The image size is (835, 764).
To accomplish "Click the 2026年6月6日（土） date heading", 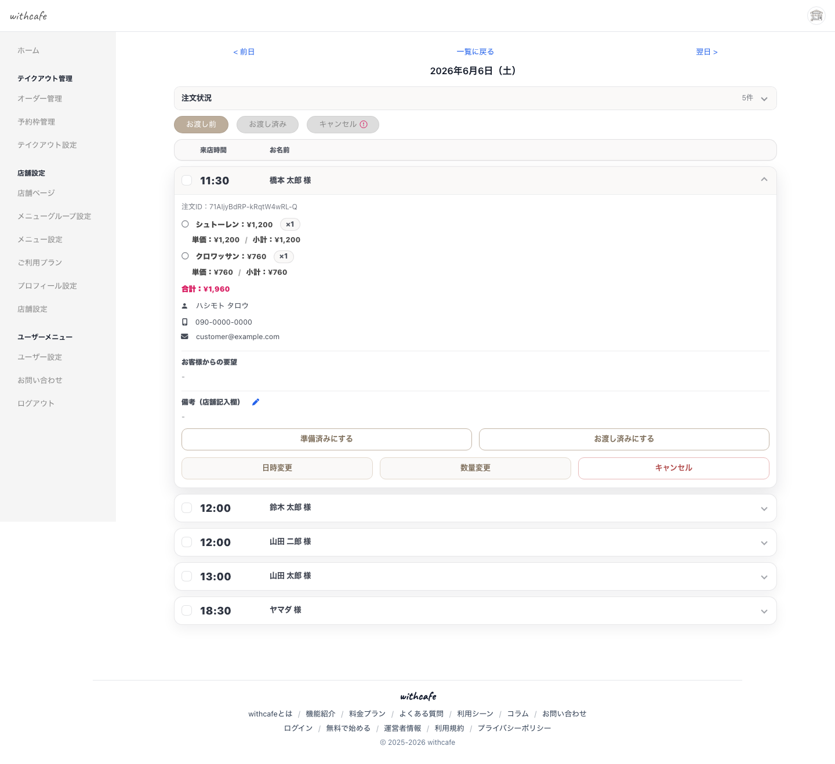I will tap(475, 71).
